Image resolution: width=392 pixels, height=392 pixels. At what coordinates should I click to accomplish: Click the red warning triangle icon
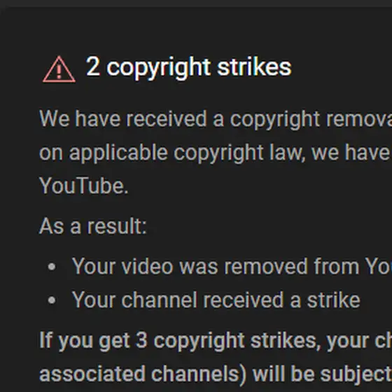(59, 69)
